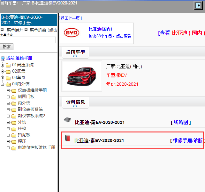Click the 车型:秦EV text
The image size is (205, 192).
pos(117,75)
